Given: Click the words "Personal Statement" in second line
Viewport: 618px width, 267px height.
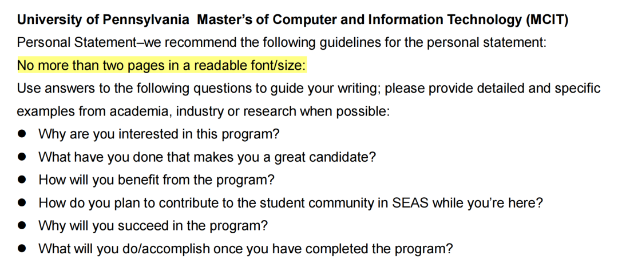Looking at the screenshot, I should click(x=76, y=42).
